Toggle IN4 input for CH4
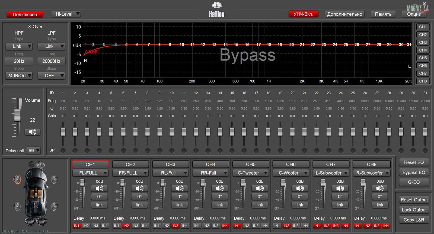 click(225, 226)
